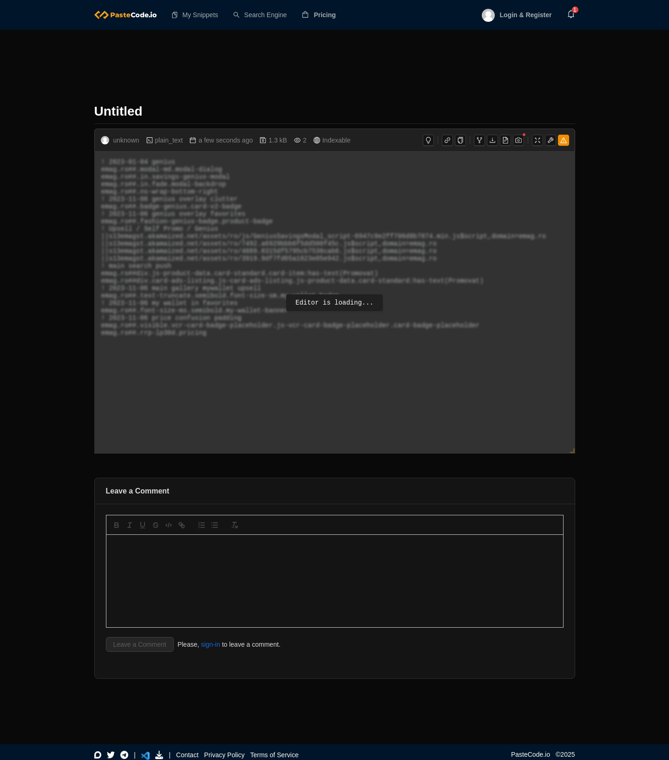Report snippet using orange warning icon
This screenshot has width=669, height=760.
tap(564, 140)
